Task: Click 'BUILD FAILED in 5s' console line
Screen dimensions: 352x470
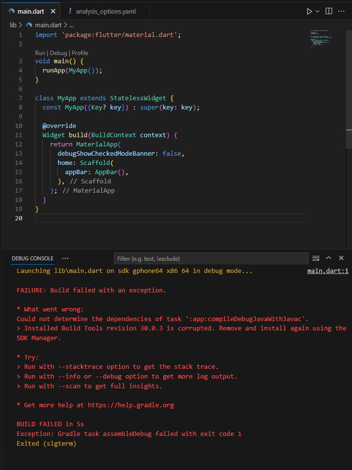Action: click(50, 424)
